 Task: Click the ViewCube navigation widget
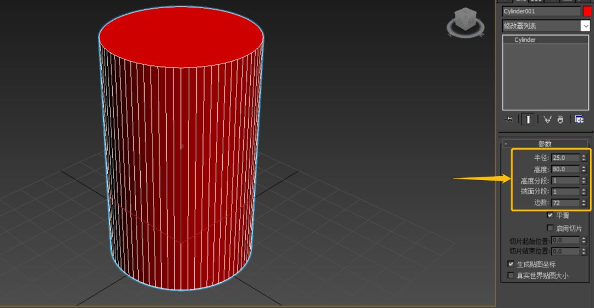(465, 22)
